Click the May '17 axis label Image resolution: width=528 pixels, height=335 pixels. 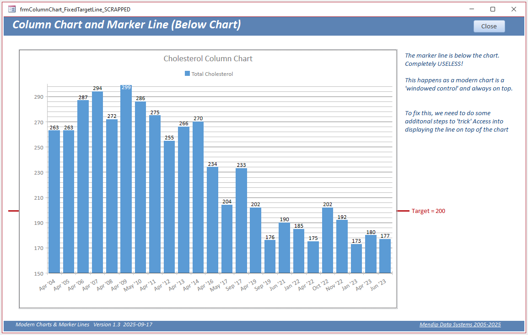[x=219, y=285]
